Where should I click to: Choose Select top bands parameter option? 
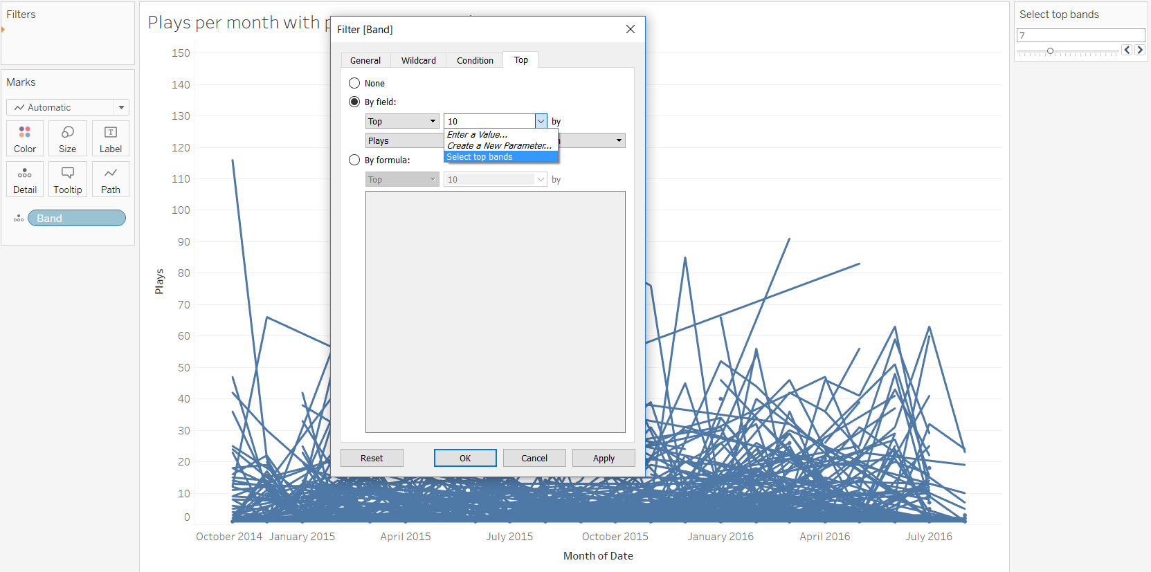click(501, 157)
